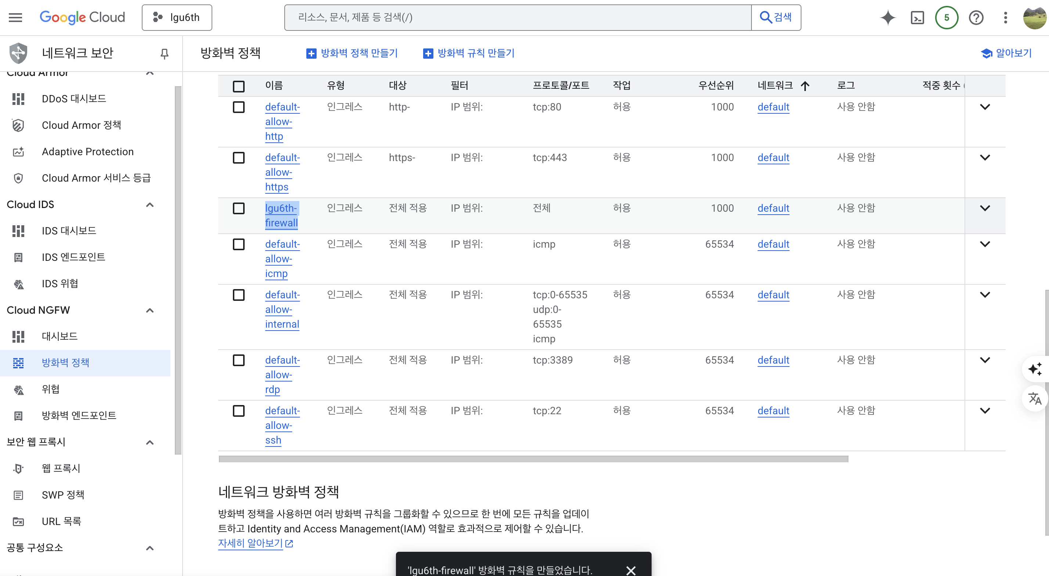Click the 방화벽 엔드포인트 icon

coord(18,415)
